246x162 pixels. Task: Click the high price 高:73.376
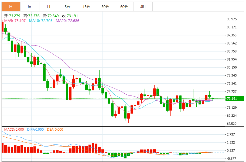[31, 16]
